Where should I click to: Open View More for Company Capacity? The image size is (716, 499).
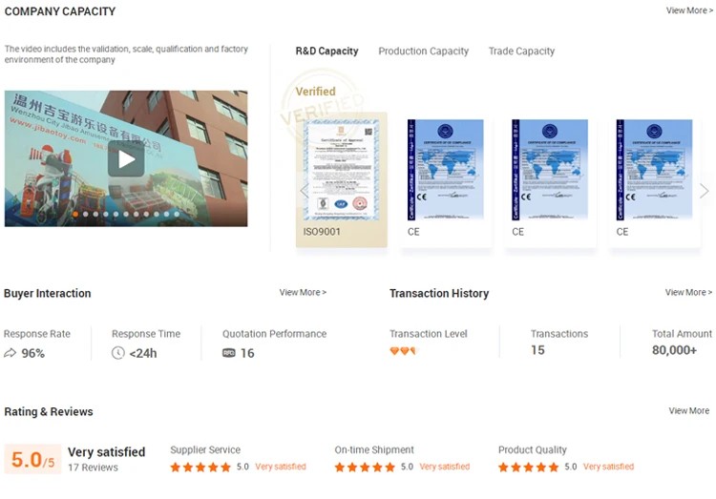click(689, 10)
